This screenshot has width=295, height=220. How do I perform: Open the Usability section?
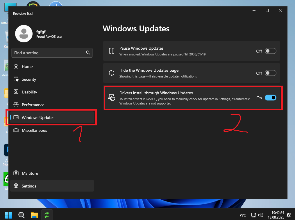pos(52,92)
